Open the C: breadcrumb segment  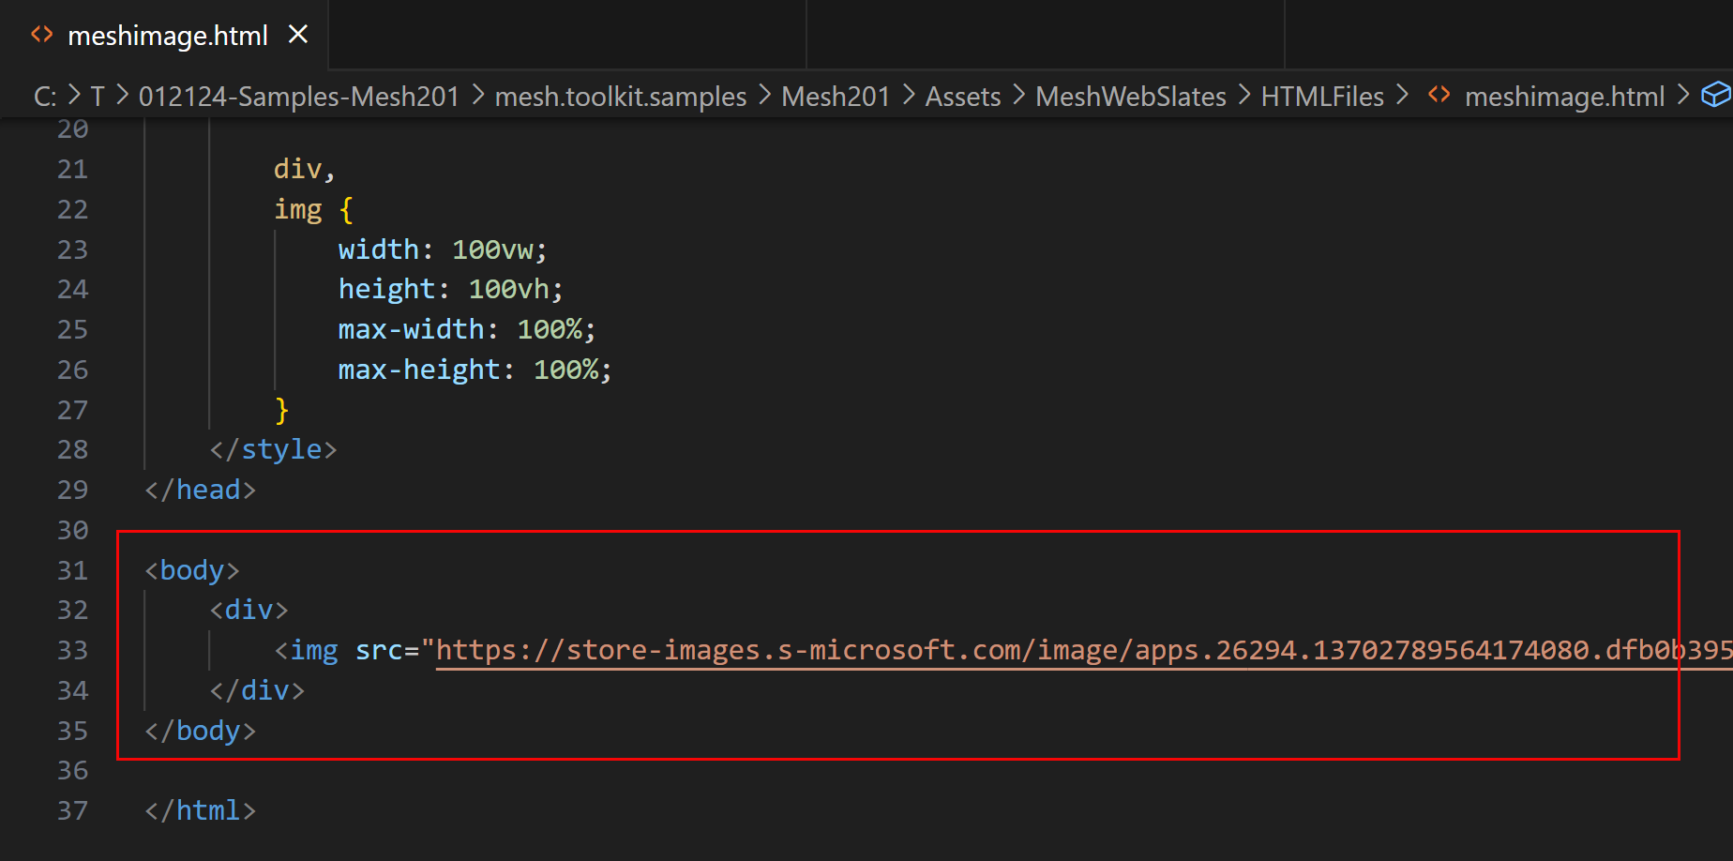tap(45, 97)
